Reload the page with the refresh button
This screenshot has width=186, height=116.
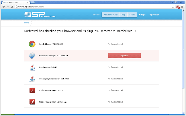click(12, 6)
